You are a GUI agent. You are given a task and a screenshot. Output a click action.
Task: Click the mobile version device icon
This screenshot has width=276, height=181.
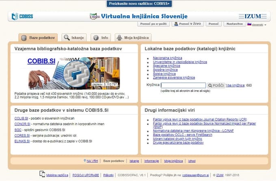pyautogui.click(x=42, y=174)
